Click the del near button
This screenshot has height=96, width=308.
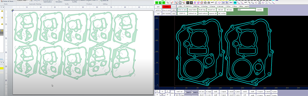click(229, 9)
